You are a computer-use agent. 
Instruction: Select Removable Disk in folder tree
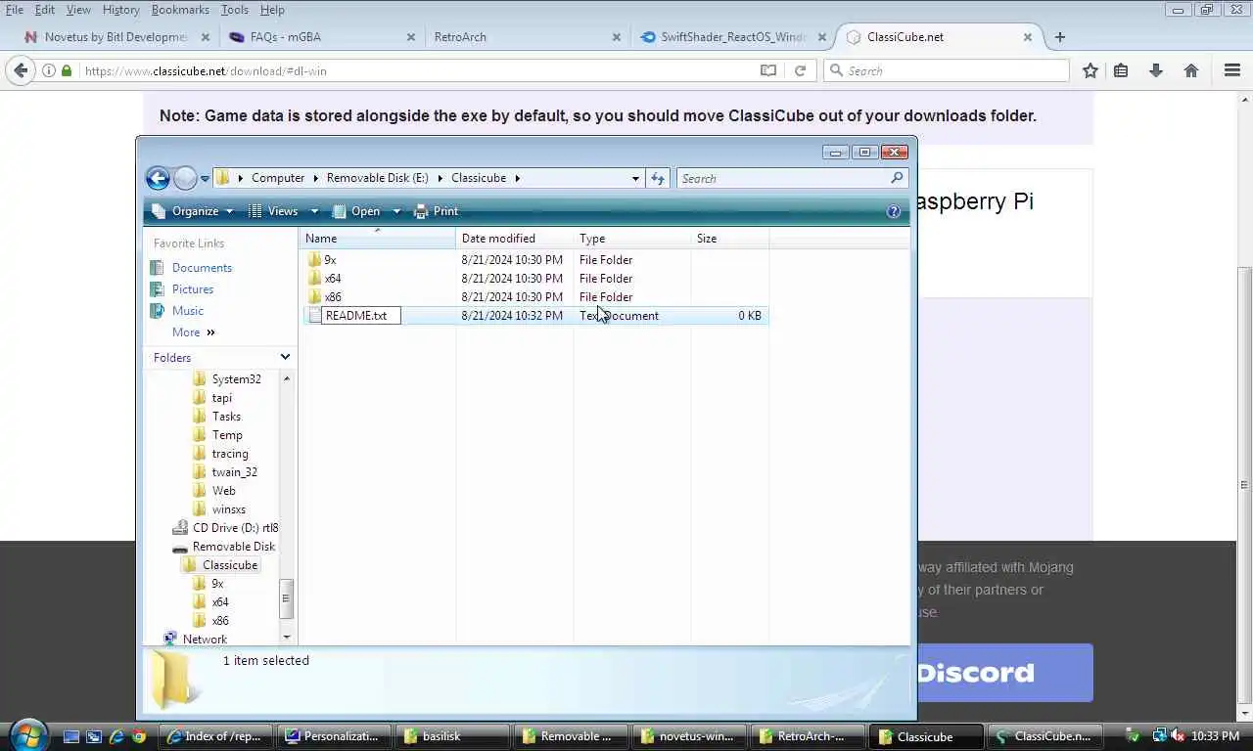(233, 547)
